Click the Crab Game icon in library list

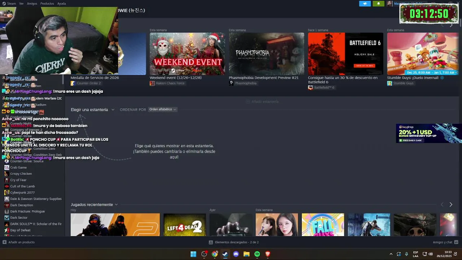[x=6, y=168]
